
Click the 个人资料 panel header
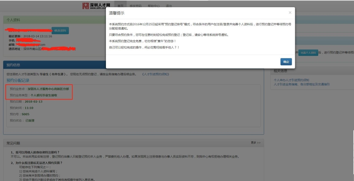click(55, 20)
